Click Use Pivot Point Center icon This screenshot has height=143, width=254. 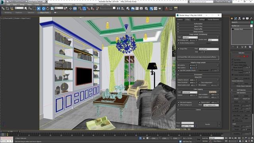point(66,8)
